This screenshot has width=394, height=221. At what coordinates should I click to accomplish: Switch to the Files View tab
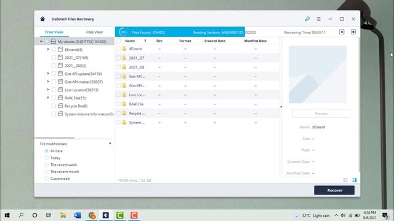coord(94,32)
